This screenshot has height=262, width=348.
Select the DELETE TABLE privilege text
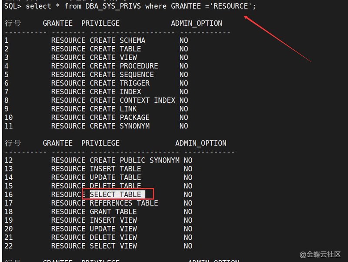tap(115, 186)
